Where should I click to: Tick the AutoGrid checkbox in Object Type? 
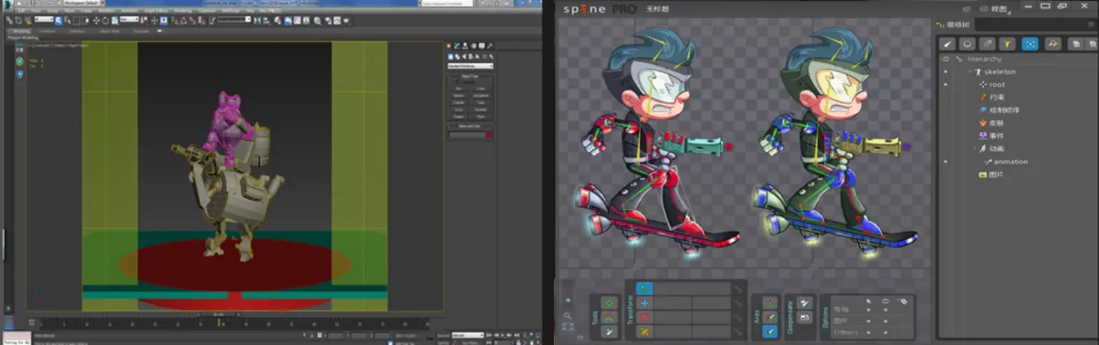(x=457, y=82)
